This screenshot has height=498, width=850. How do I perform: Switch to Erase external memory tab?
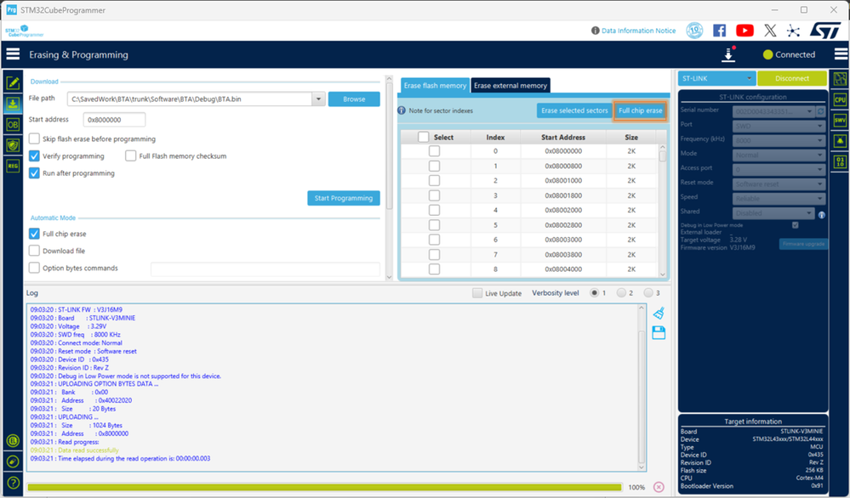(x=511, y=86)
